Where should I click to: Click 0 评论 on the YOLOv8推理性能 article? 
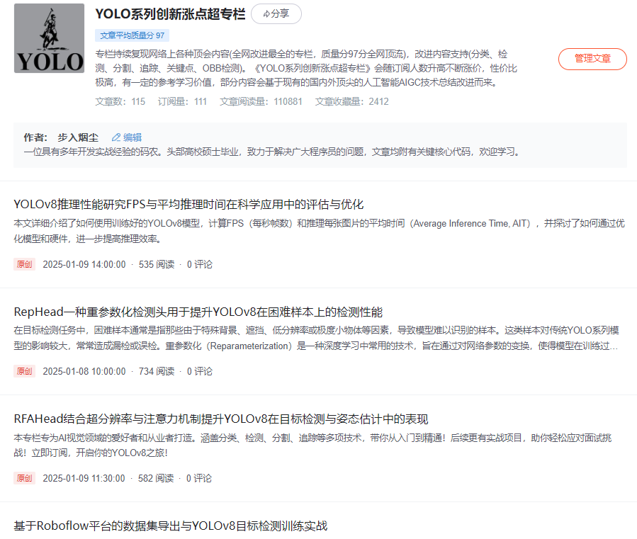click(x=200, y=264)
